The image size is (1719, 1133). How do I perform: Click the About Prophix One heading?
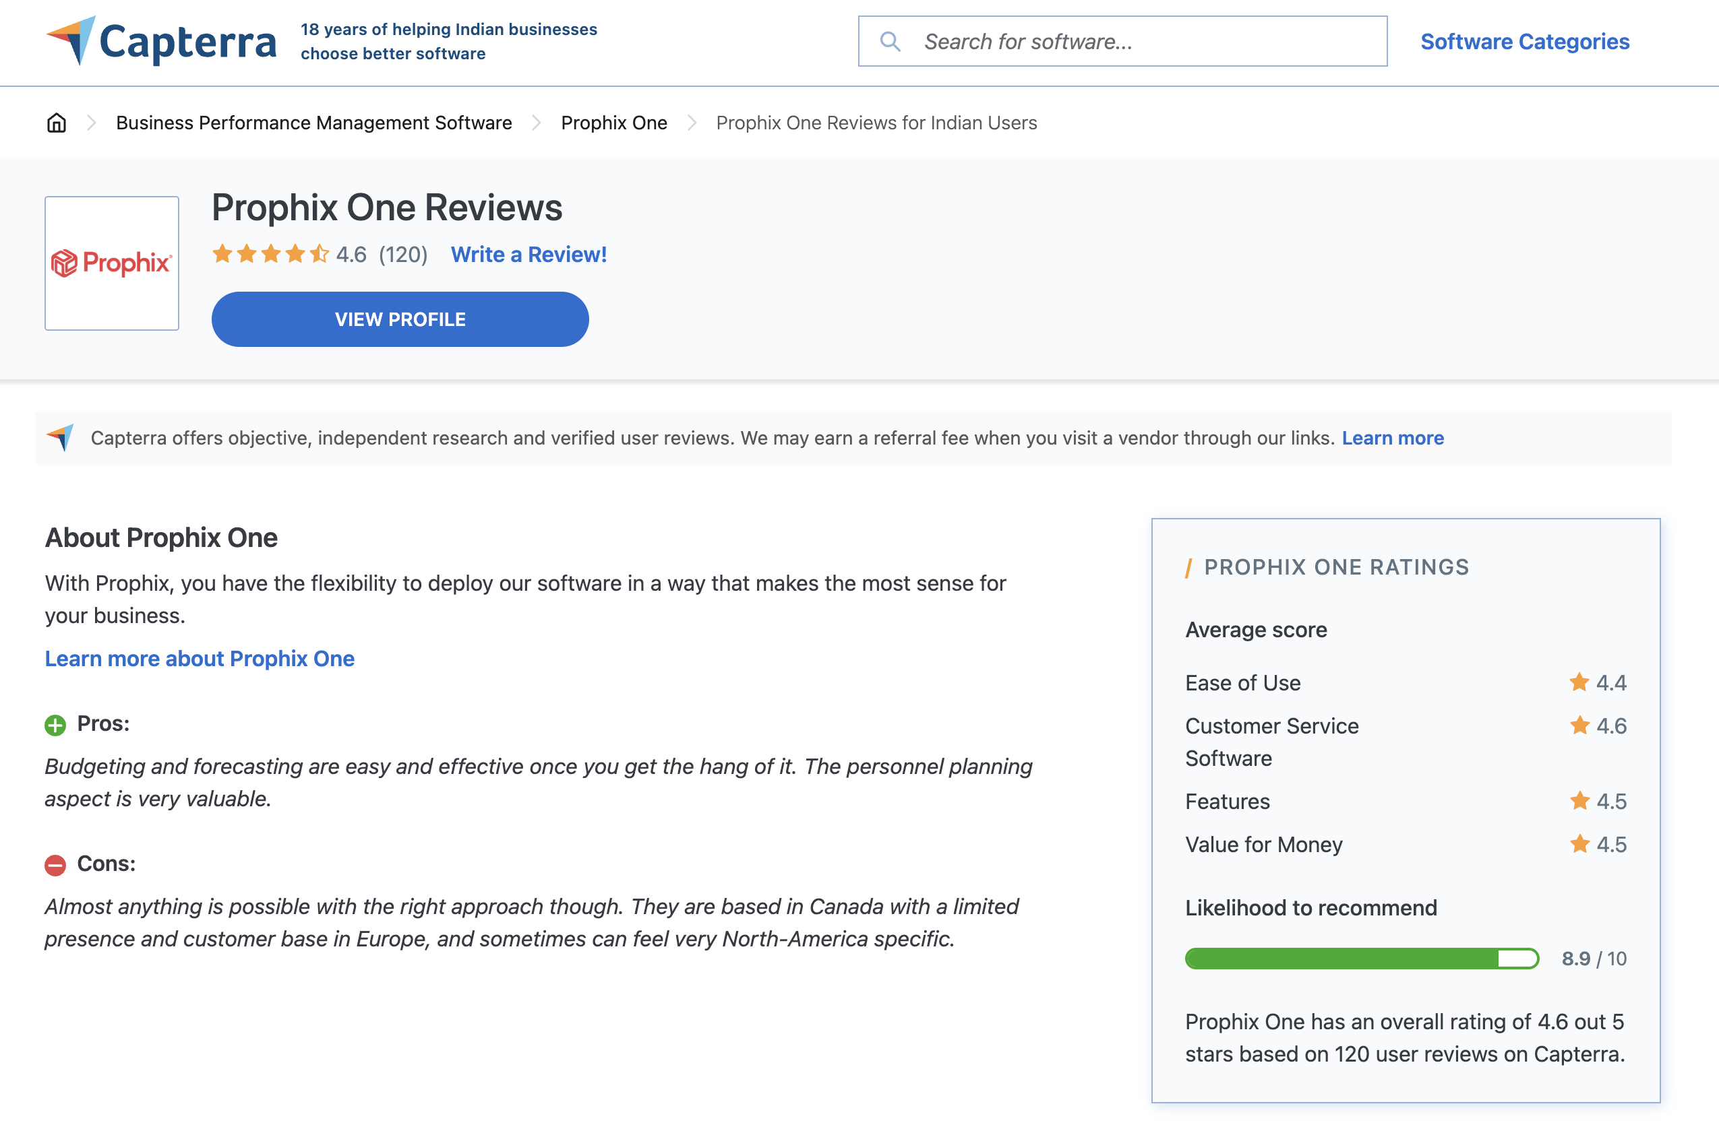[x=161, y=538]
